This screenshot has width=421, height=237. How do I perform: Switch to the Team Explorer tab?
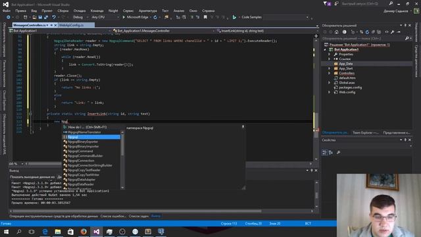366,132
